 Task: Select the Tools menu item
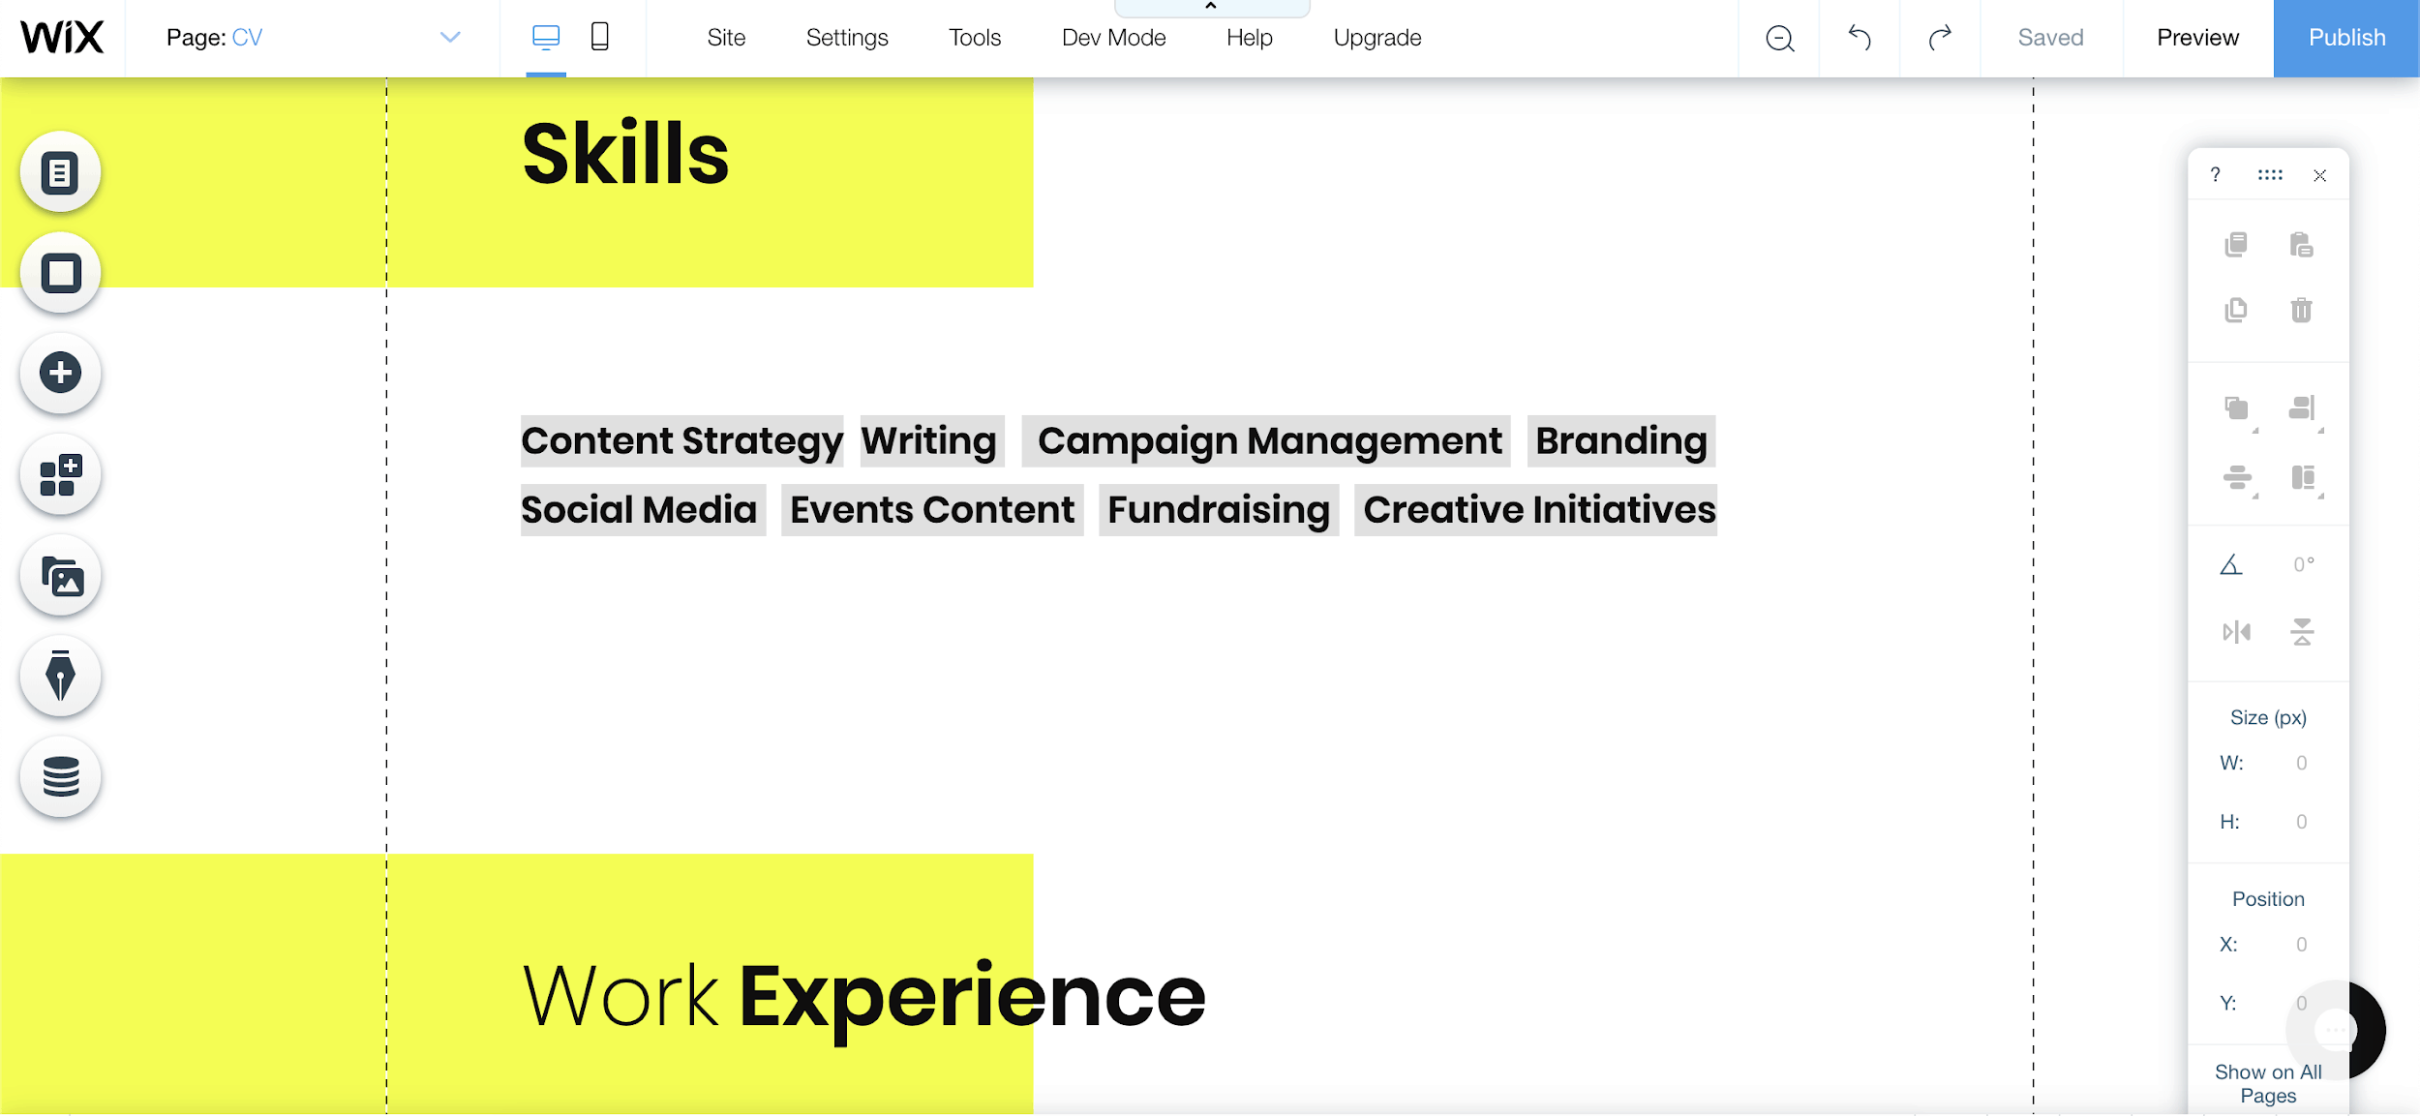coord(976,39)
